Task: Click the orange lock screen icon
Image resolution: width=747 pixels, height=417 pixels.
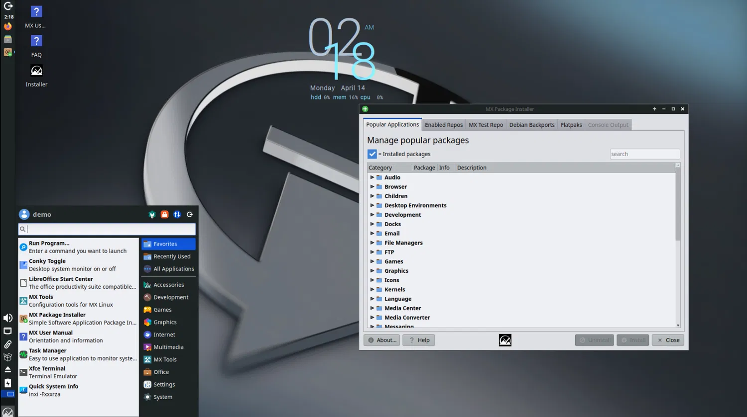Action: point(164,215)
